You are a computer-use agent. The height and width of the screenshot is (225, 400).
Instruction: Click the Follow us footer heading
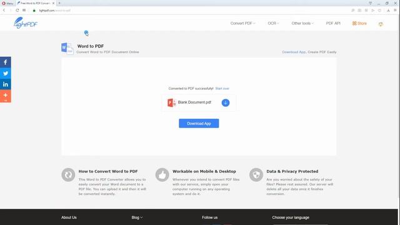point(210,217)
